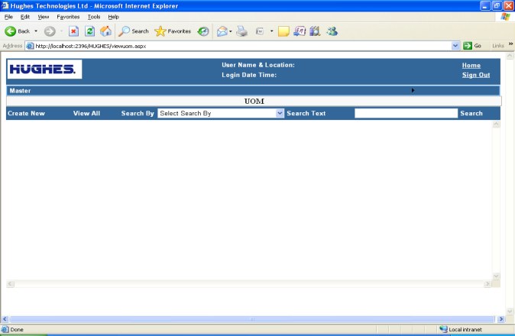Screen dimensions: 515x336
Task: Open the Favorites star toolbar button
Action: [173, 31]
